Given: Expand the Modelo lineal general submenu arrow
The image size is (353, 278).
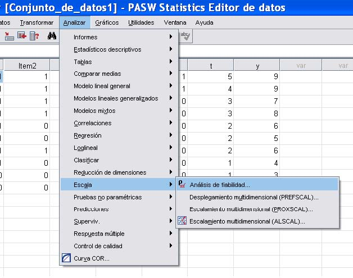Looking at the screenshot, I should 171,85.
